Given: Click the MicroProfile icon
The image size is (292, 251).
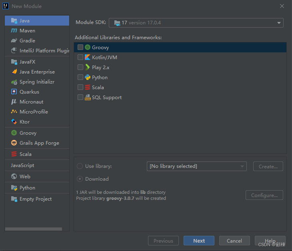Looking at the screenshot, I should click(x=14, y=112).
